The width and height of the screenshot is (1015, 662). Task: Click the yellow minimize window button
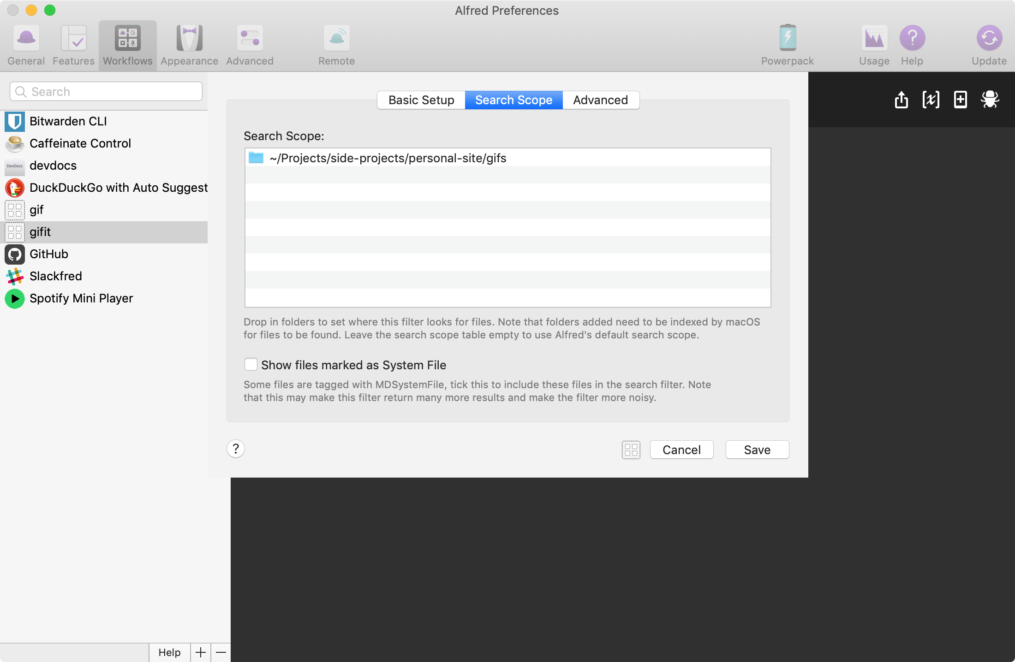(x=31, y=10)
